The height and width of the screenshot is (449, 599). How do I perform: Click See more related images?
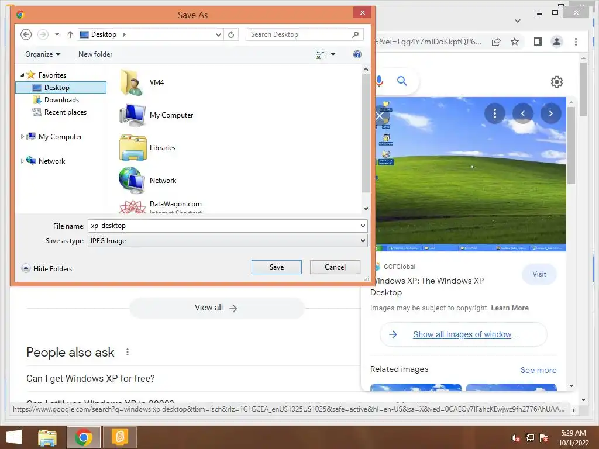coord(538,370)
